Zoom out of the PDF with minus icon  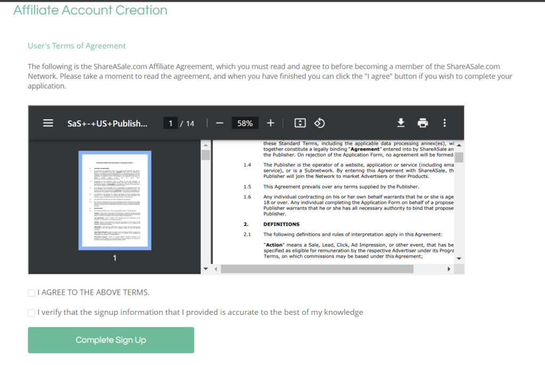tap(219, 123)
